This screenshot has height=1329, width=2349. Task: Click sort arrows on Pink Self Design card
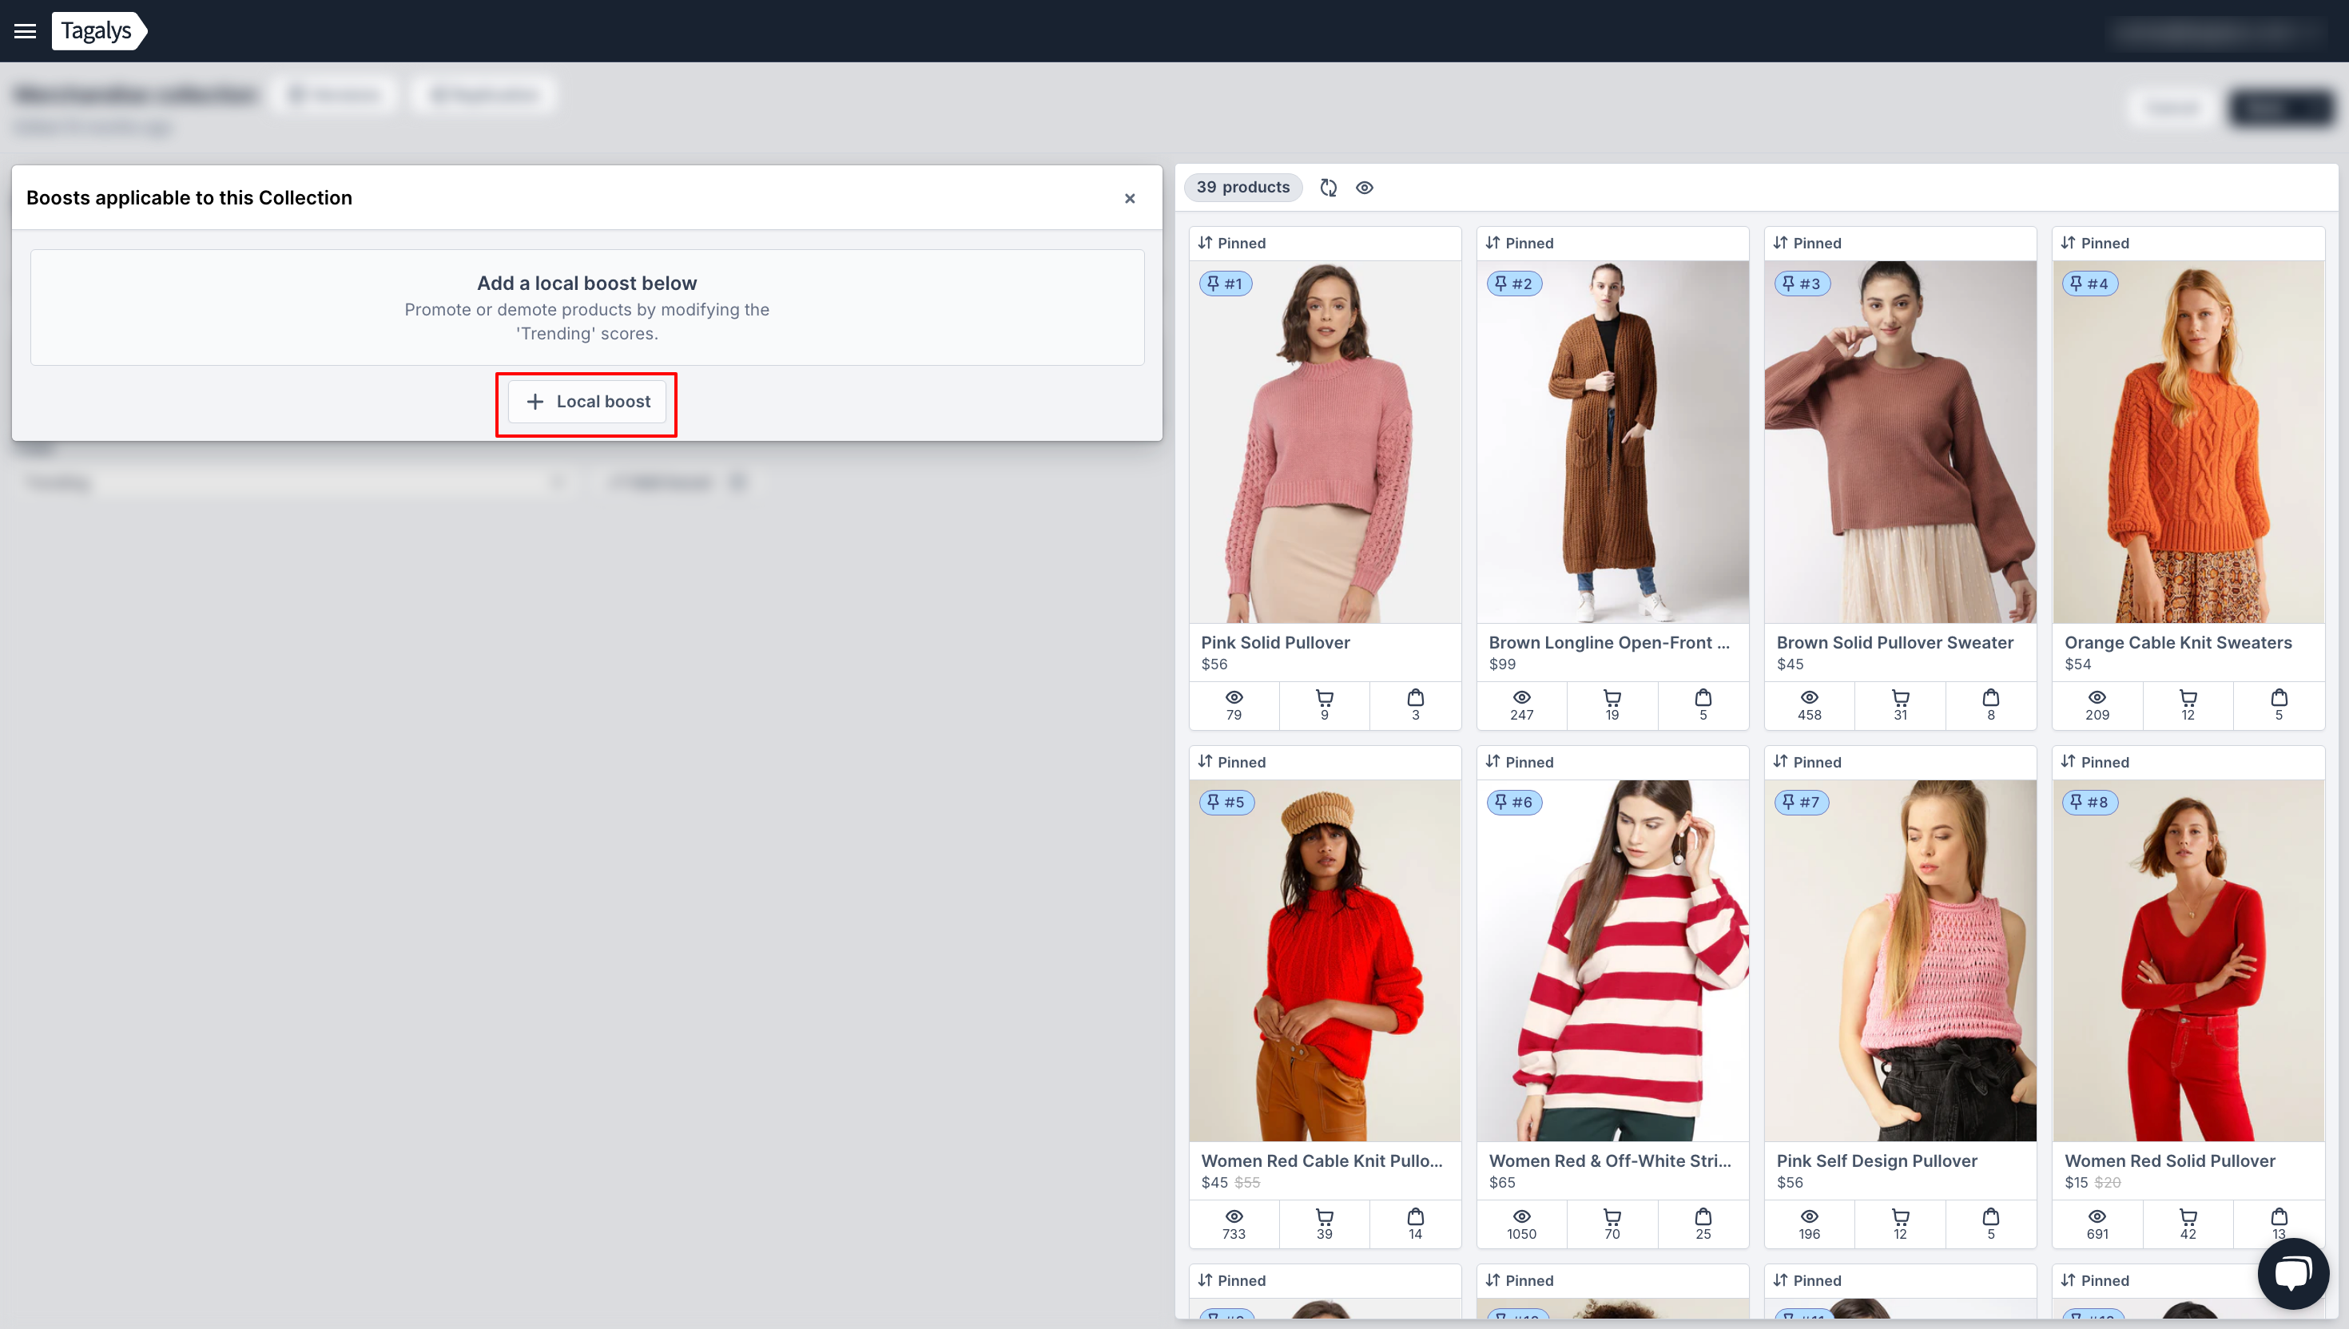1780,761
